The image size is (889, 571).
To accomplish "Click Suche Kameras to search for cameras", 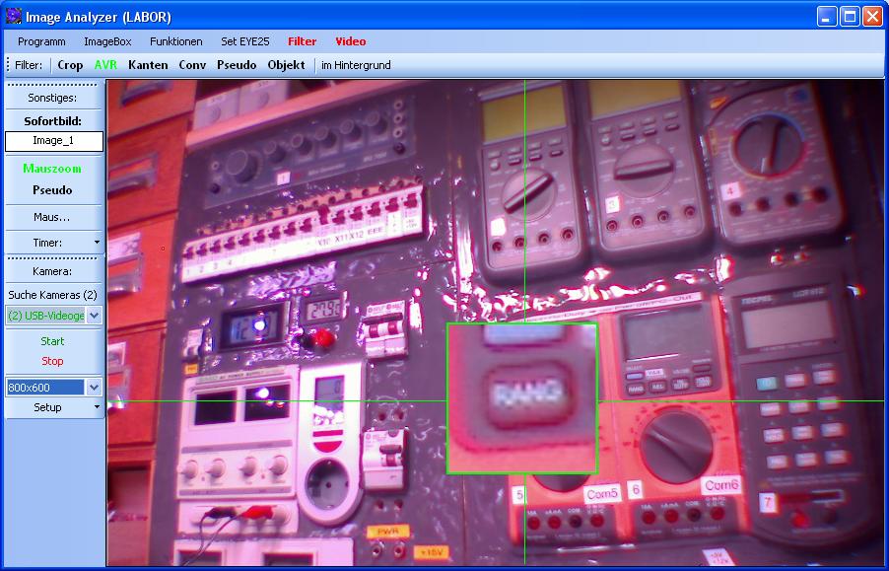I will (x=52, y=295).
